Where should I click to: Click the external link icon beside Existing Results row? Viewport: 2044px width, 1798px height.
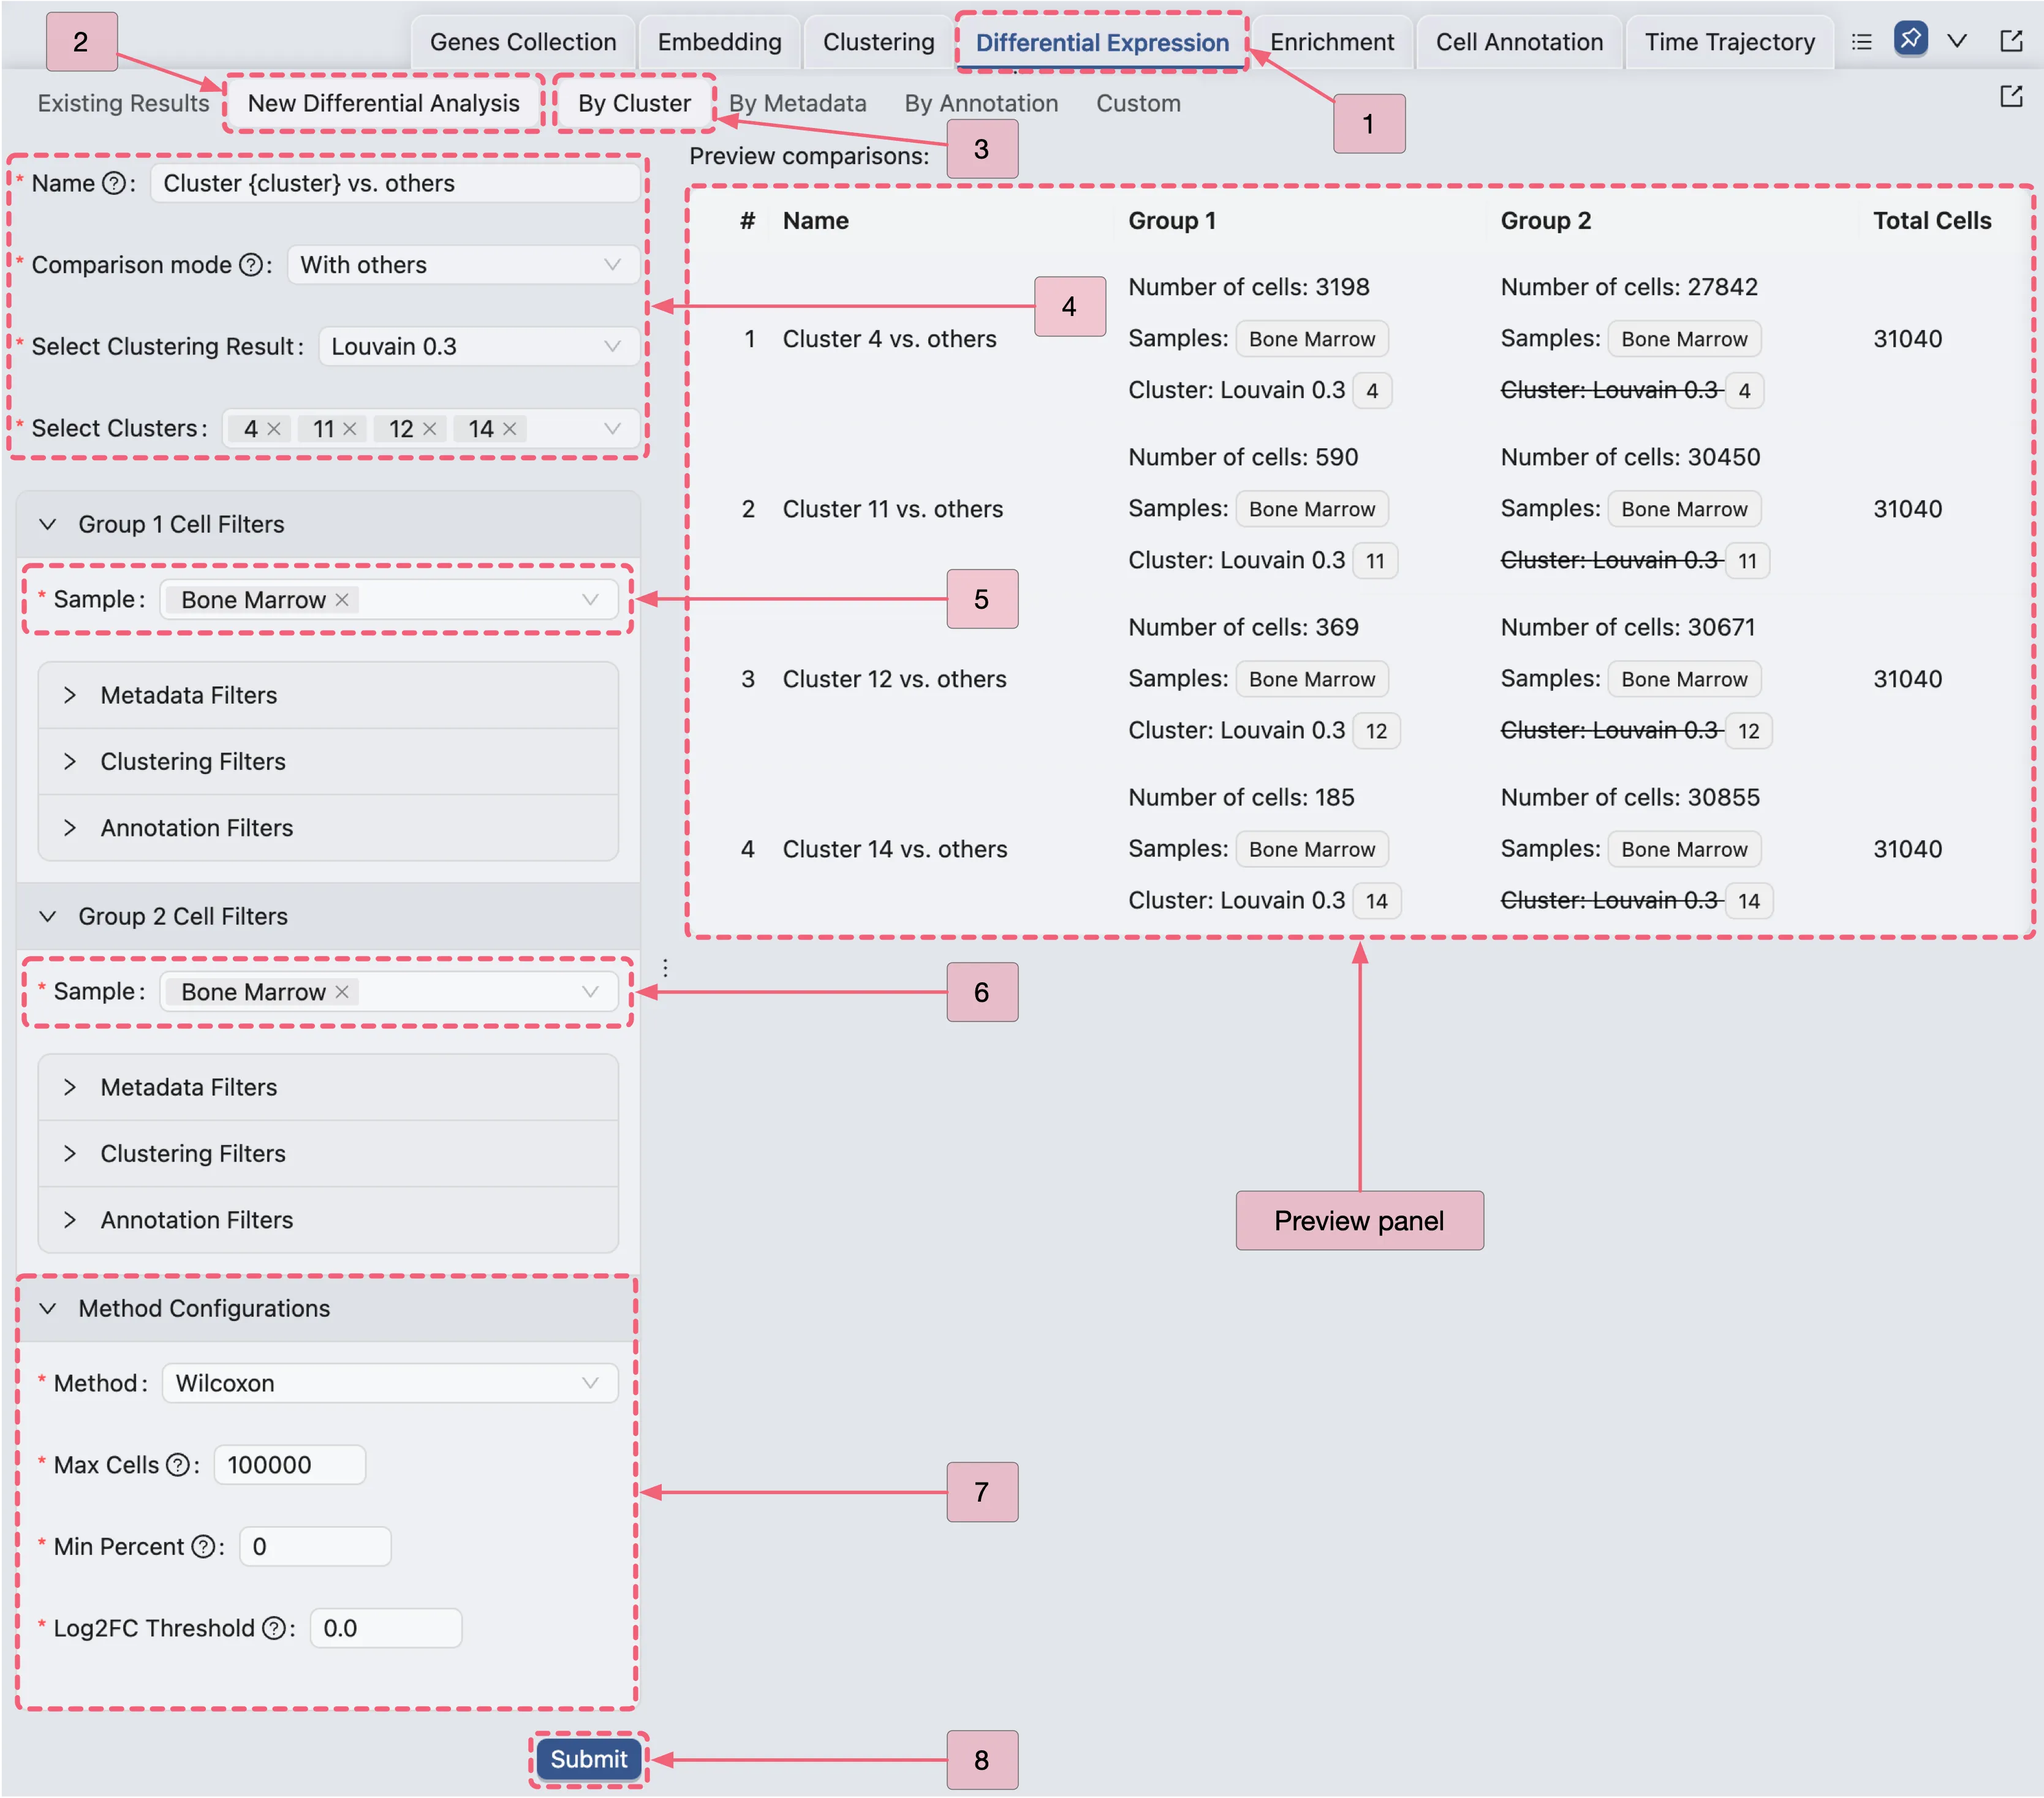[2013, 97]
